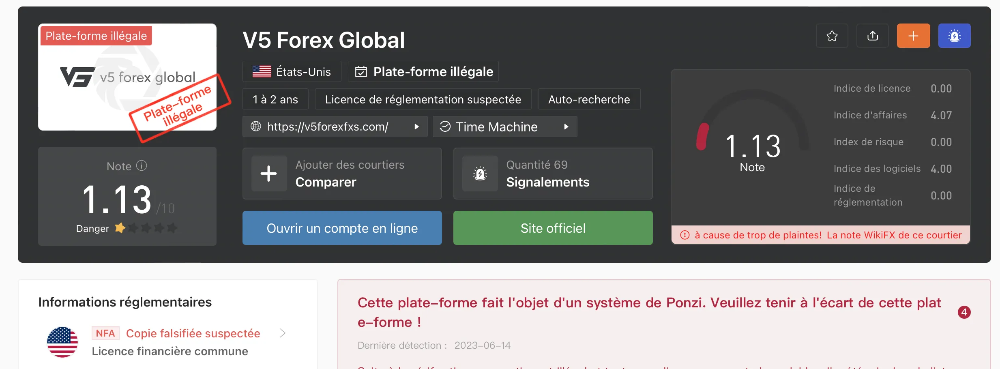Click the Danger star rating

pyautogui.click(x=146, y=228)
